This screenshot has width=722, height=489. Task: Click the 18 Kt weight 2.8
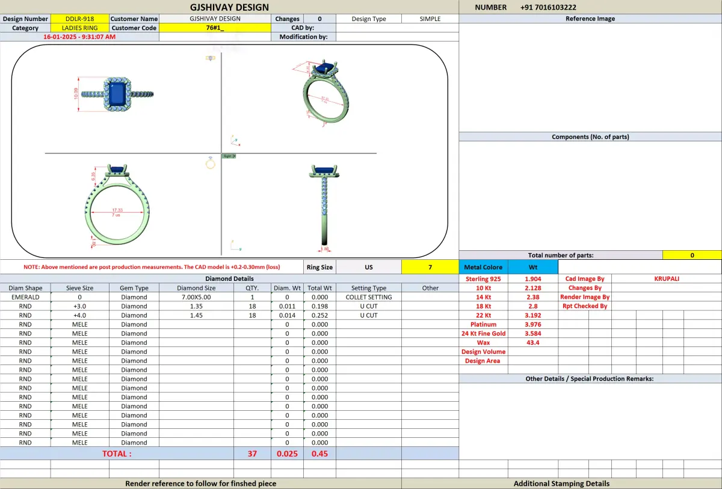pyautogui.click(x=532, y=306)
